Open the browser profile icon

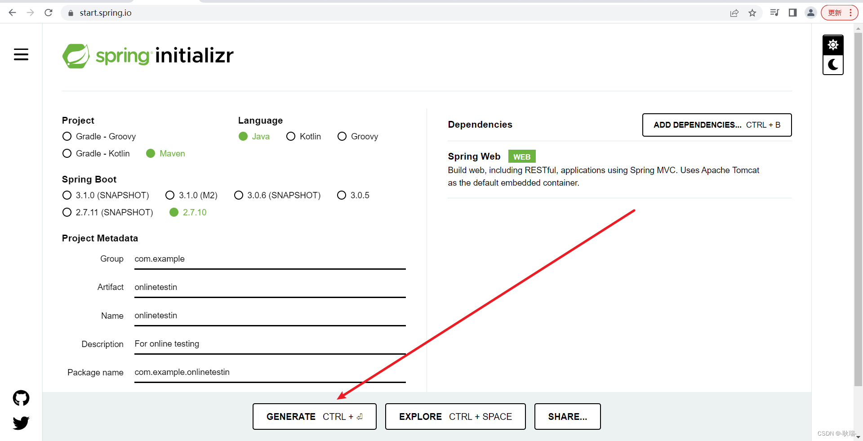click(x=811, y=13)
